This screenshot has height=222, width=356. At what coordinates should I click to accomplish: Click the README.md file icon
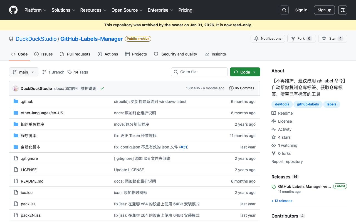pyautogui.click(x=16, y=181)
